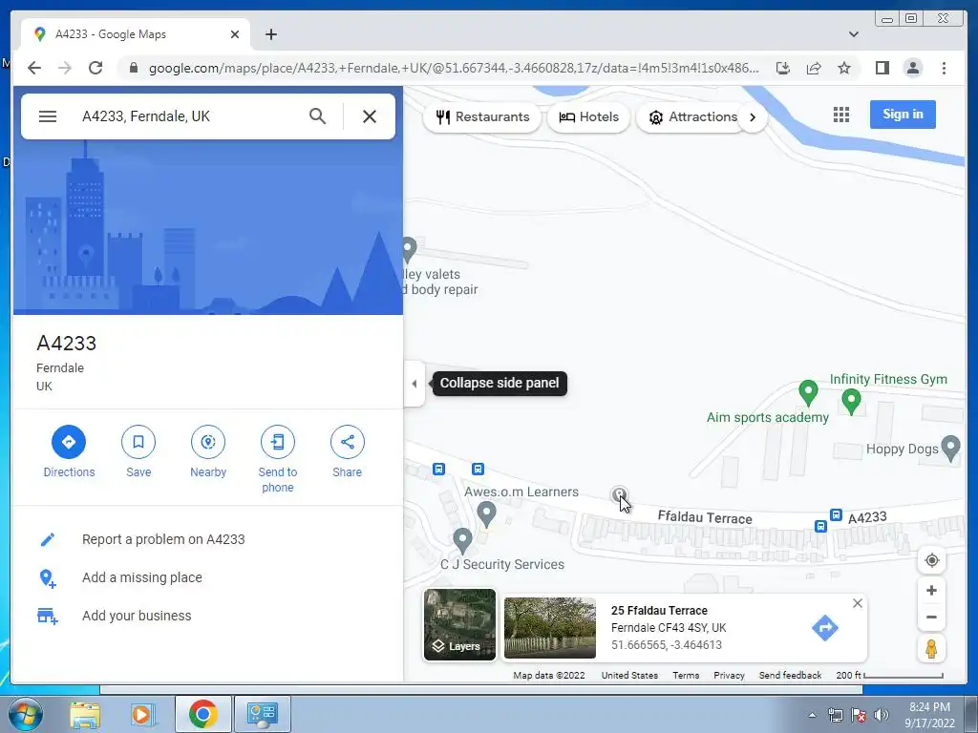Toggle the Chrome side panel
978x733 pixels.
[882, 68]
